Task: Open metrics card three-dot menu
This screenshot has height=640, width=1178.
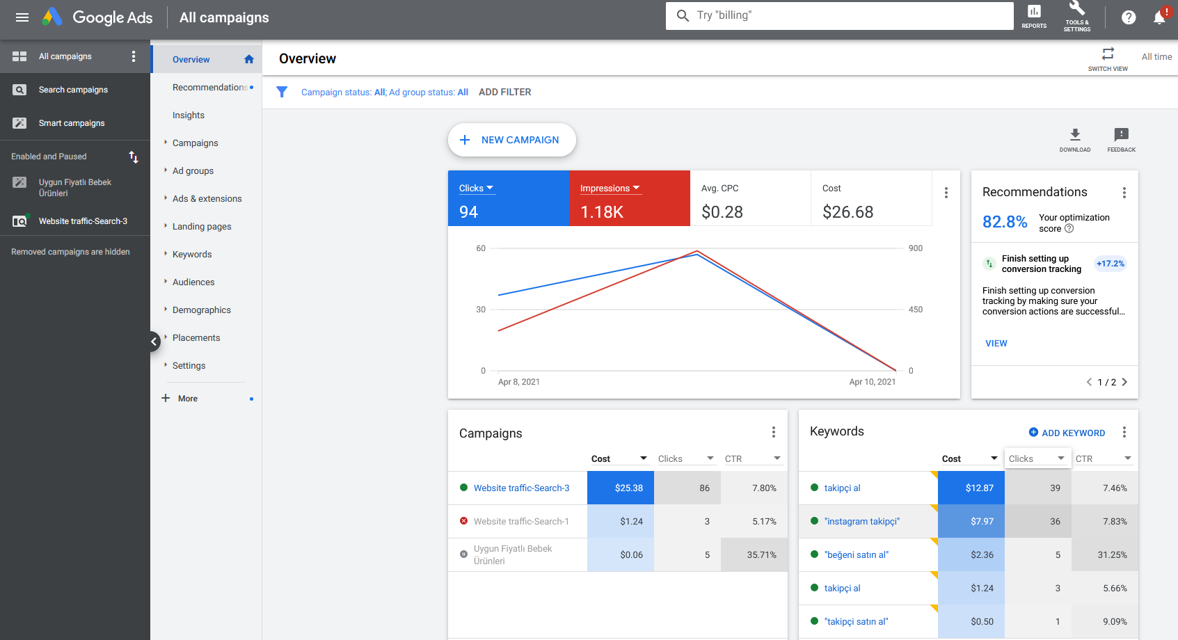Action: click(946, 193)
